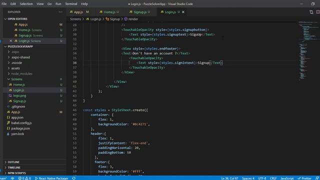Screen dimensions: 320x180
Task: Place cursor on line 46 styles declaration
Action: pos(115,110)
